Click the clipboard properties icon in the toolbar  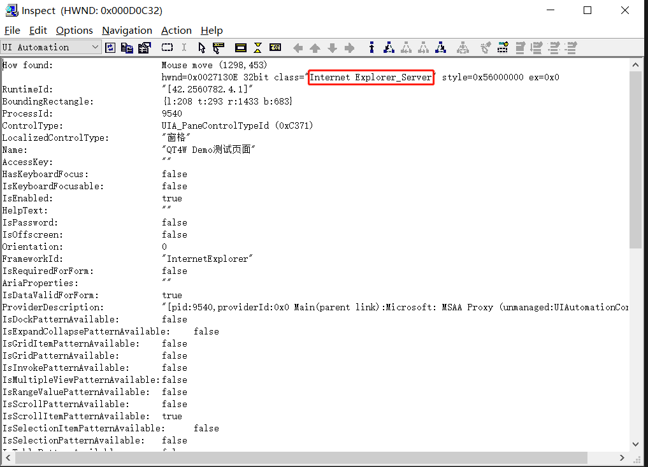[x=144, y=48]
